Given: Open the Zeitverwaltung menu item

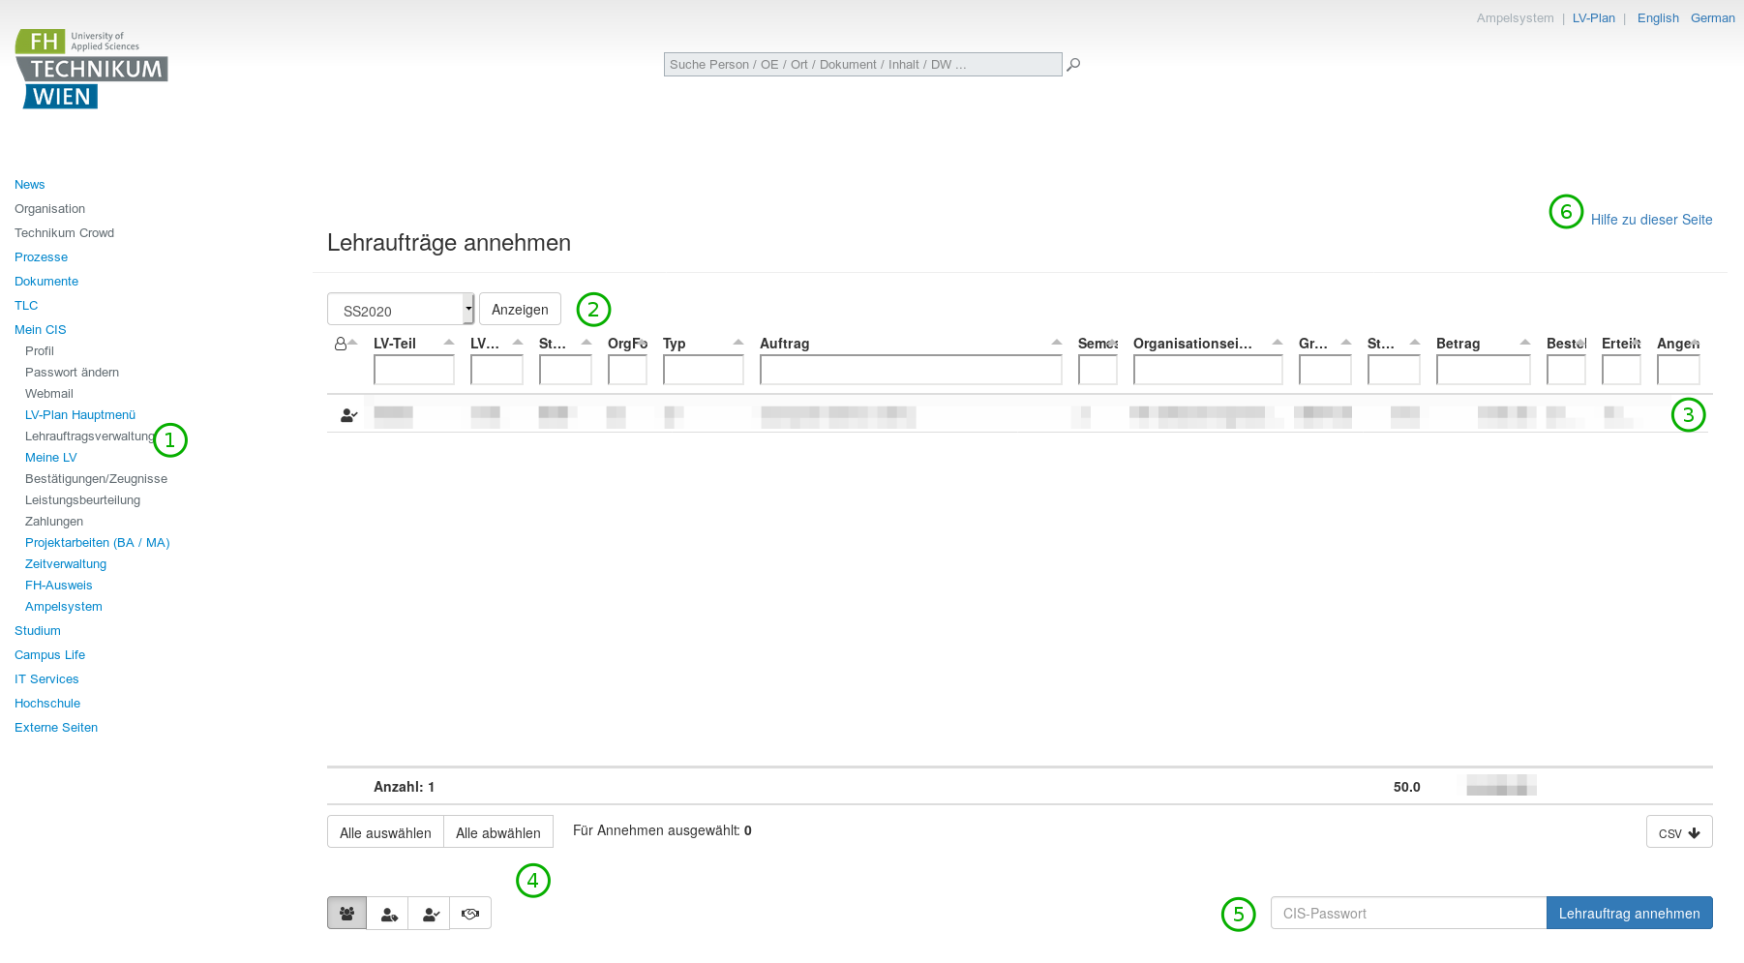Looking at the screenshot, I should (66, 564).
